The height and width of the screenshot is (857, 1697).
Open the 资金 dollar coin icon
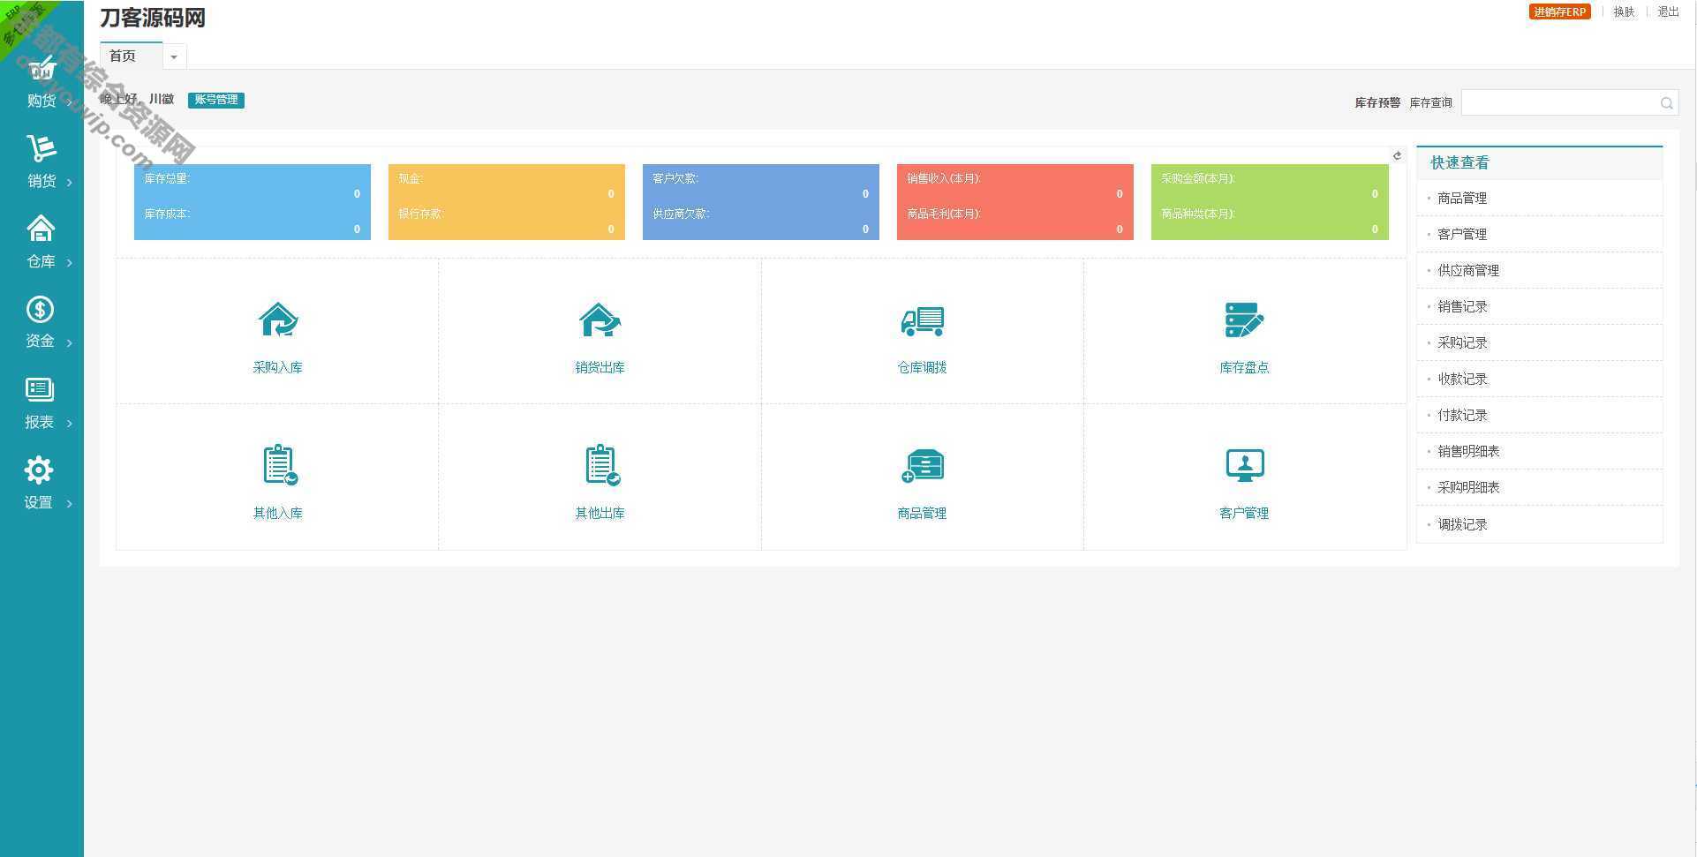tap(41, 310)
